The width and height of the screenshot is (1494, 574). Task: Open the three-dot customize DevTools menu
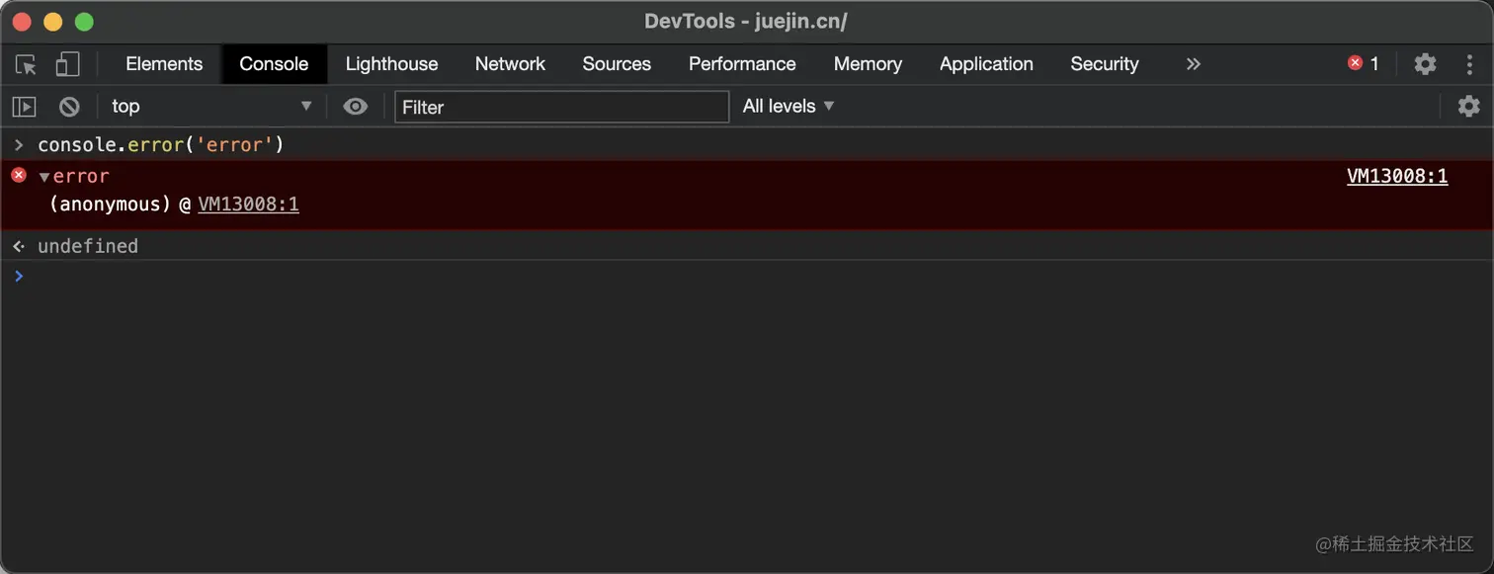point(1469,64)
